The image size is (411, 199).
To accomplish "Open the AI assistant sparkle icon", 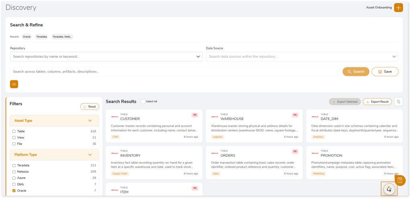I will pos(389,189).
